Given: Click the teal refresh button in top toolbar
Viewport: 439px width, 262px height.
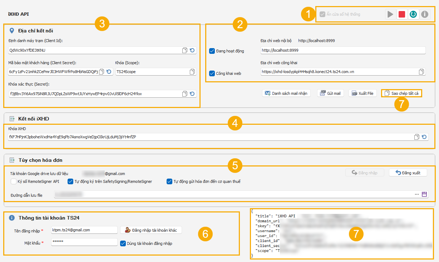Looking at the screenshot, I should tap(413, 14).
